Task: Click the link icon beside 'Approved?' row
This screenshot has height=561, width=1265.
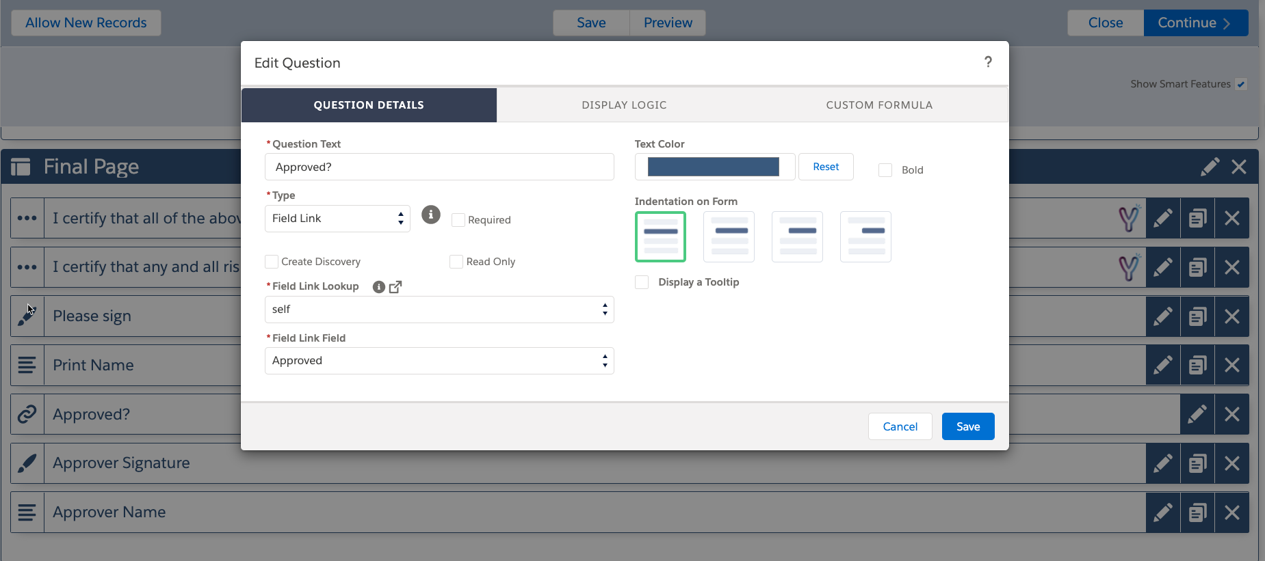Action: point(27,414)
